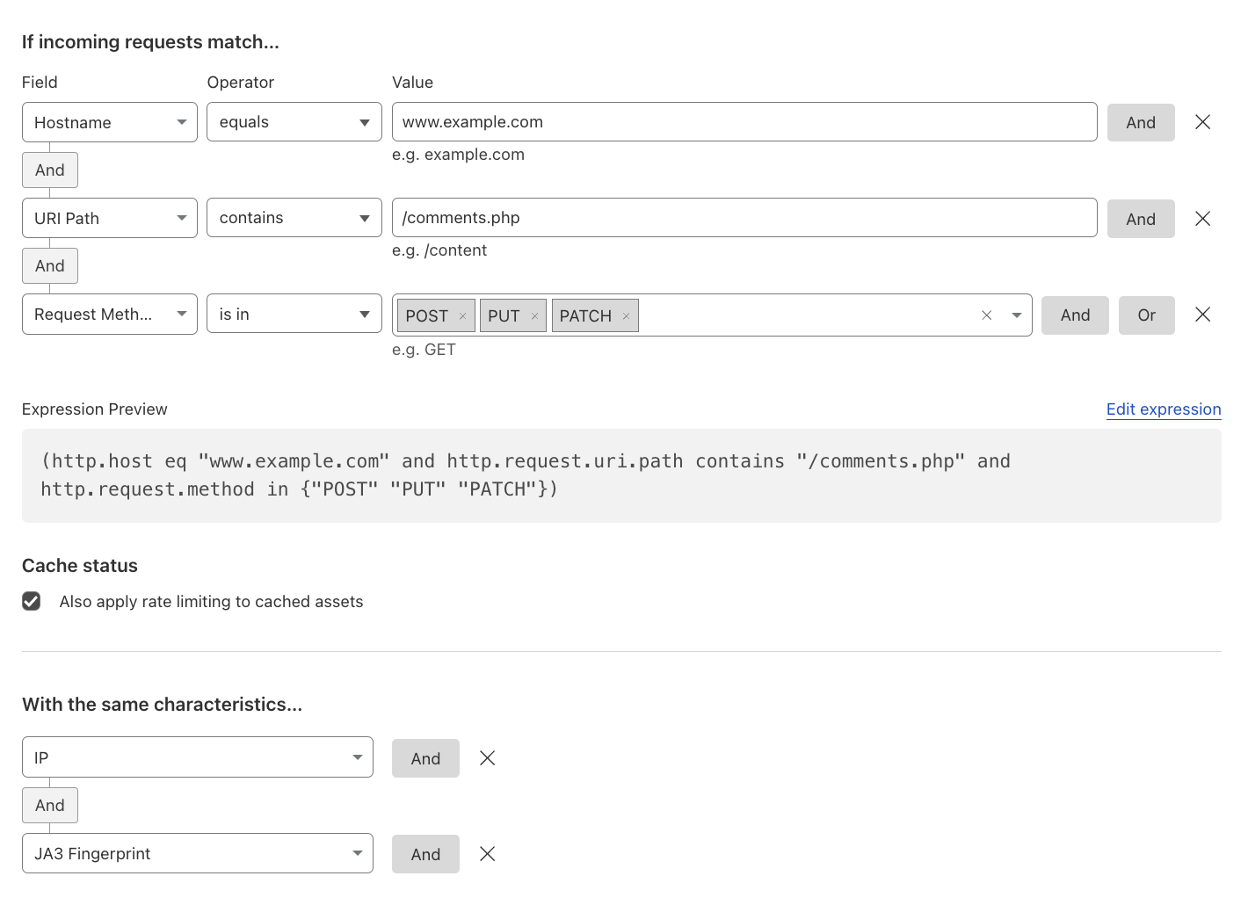
Task: Open the equals operator dropdown
Action: tap(294, 122)
